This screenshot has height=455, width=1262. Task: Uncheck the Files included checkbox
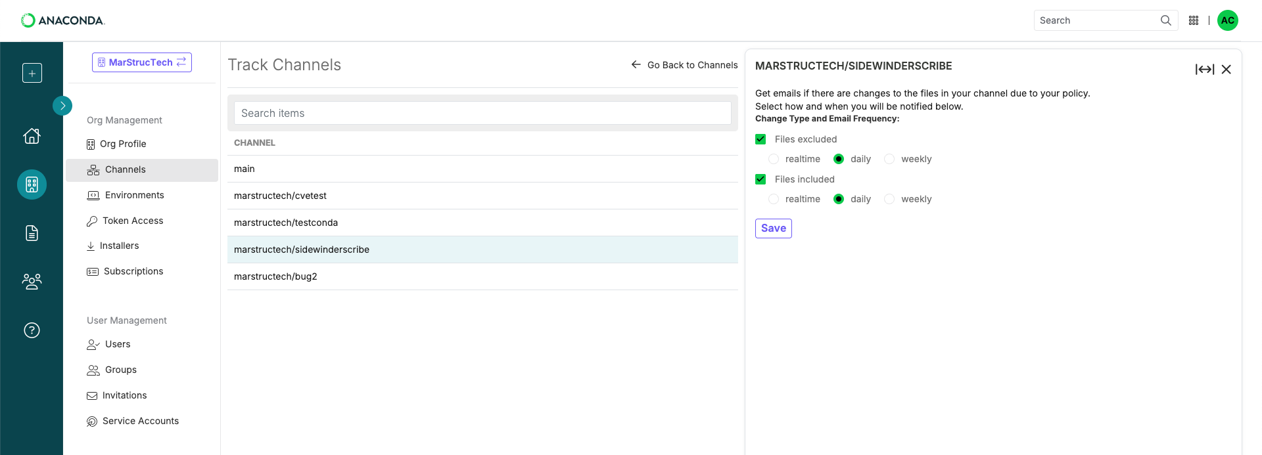point(761,179)
